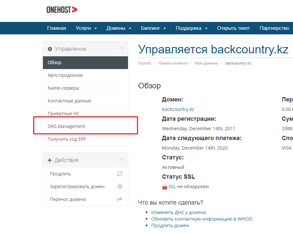Click the next payment date Monday, December 14th, 2020
This screenshot has height=233, width=293.
point(195,148)
